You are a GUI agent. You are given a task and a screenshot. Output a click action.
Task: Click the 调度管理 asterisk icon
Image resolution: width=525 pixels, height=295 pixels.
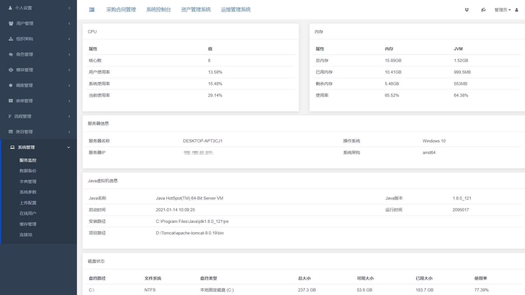(11, 85)
